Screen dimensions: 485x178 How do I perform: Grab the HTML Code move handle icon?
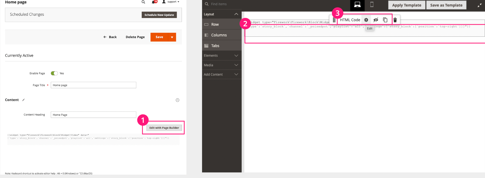pos(334,20)
